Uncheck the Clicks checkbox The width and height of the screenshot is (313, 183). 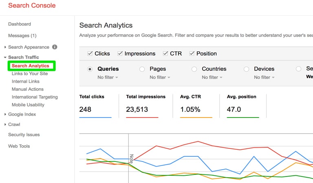90,53
